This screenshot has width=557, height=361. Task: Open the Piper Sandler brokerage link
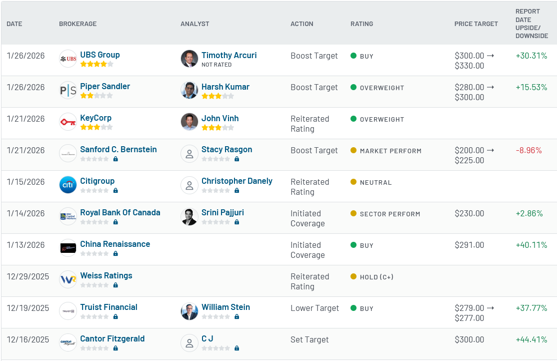(x=105, y=87)
